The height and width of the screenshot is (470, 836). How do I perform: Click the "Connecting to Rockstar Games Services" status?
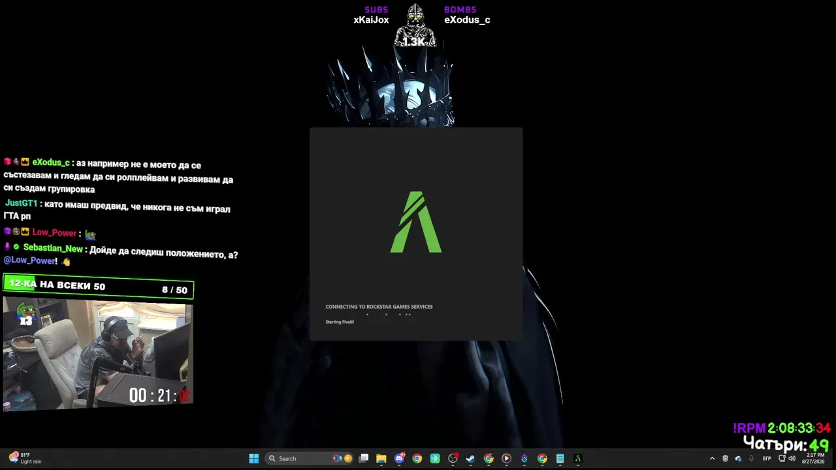click(379, 307)
